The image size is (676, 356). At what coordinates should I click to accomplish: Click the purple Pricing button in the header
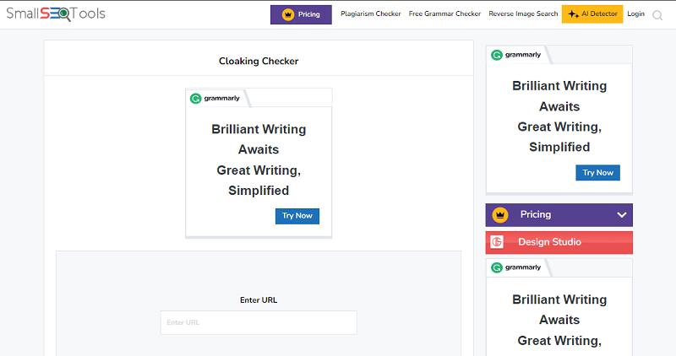[301, 14]
